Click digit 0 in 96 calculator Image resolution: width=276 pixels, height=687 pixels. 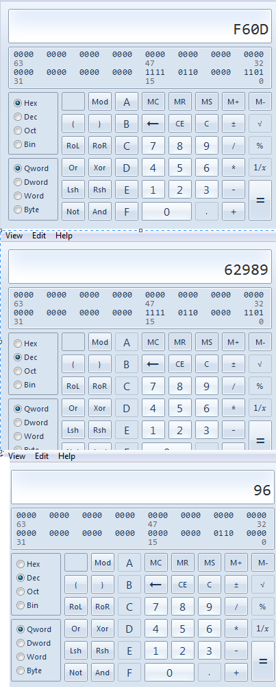pos(169,672)
